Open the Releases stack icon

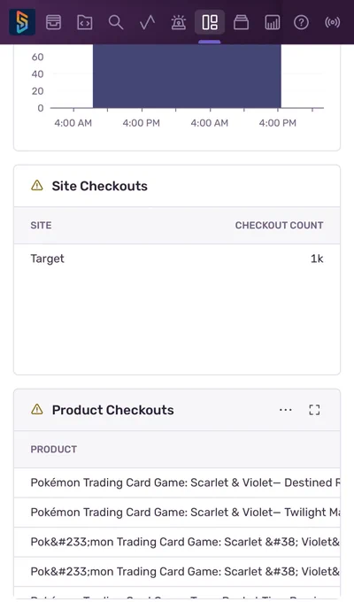click(241, 22)
